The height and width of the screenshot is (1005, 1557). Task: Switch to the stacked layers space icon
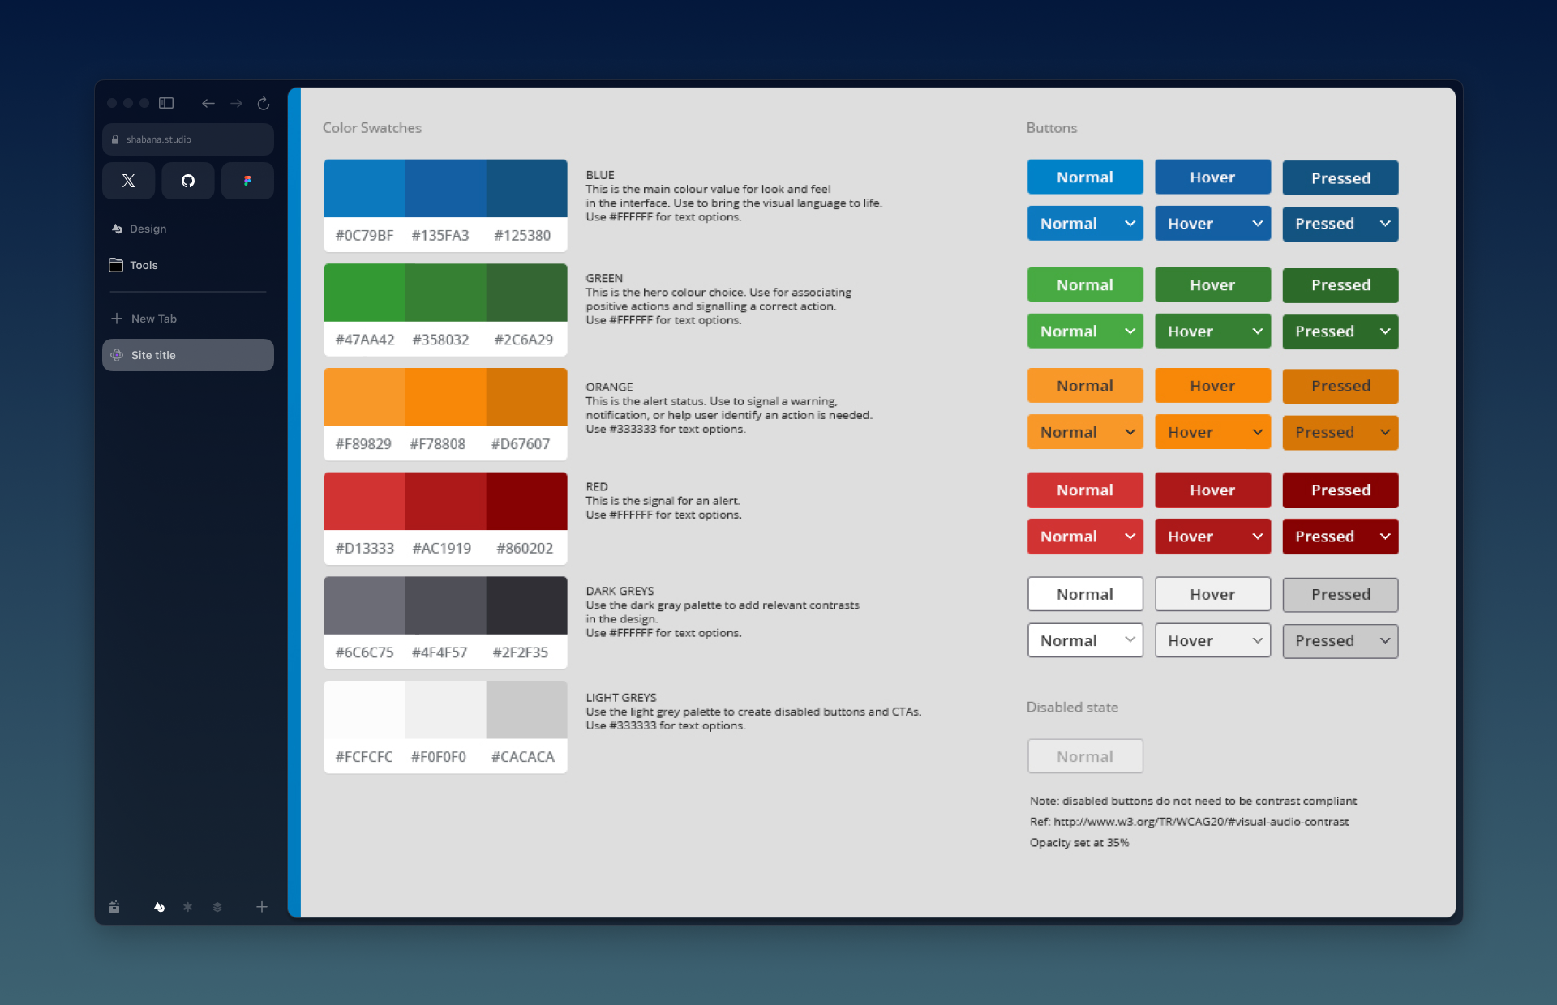click(217, 907)
